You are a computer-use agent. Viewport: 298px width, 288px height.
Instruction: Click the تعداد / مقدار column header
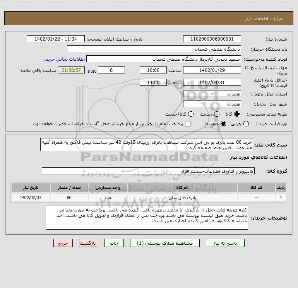(69, 187)
